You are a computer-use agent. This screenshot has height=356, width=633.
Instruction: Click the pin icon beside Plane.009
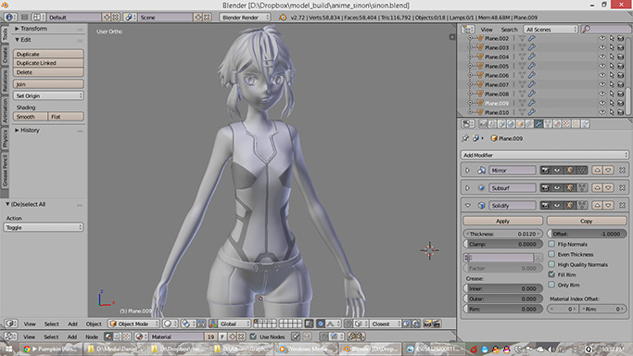pyautogui.click(x=465, y=138)
